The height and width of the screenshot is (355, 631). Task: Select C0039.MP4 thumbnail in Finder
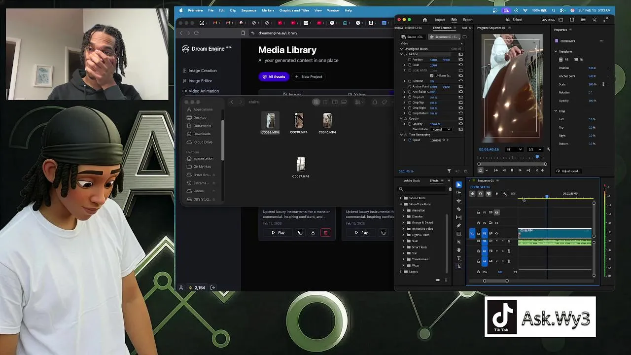(x=299, y=120)
